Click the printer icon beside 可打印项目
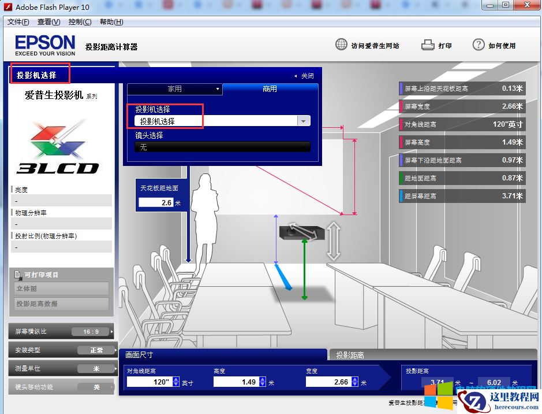This screenshot has width=542, height=414. 18,275
